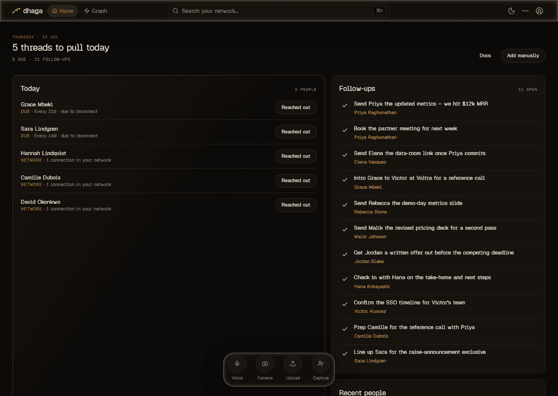Open the three-dots more menu
The width and height of the screenshot is (558, 396).
coord(525,11)
